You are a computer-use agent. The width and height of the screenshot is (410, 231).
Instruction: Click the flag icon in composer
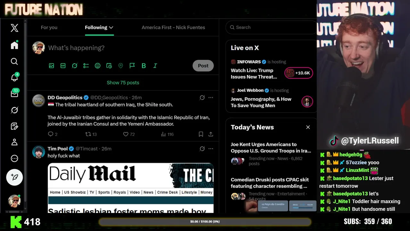(x=132, y=65)
